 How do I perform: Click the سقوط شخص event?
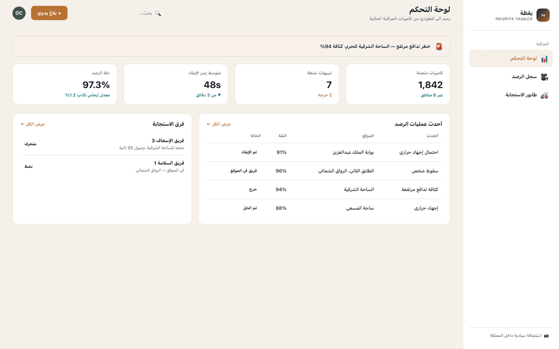[x=425, y=171]
